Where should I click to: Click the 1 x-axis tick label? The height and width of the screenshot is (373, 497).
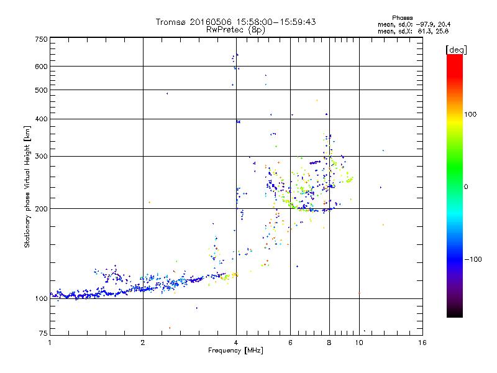point(50,343)
